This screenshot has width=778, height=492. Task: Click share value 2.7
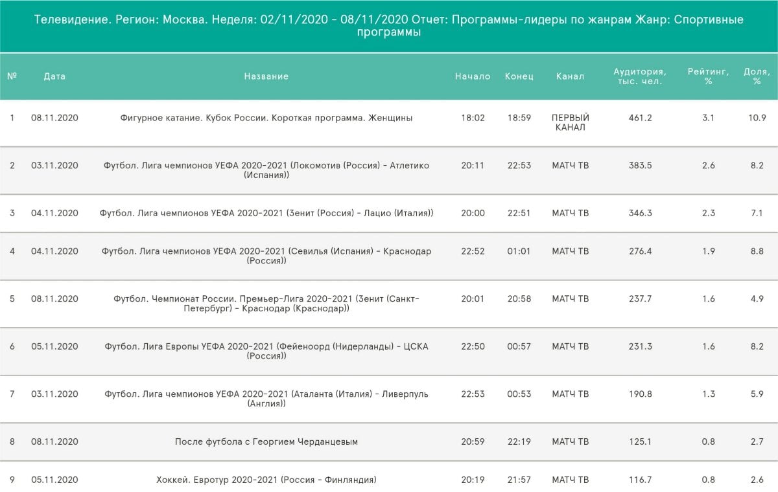pyautogui.click(x=757, y=442)
